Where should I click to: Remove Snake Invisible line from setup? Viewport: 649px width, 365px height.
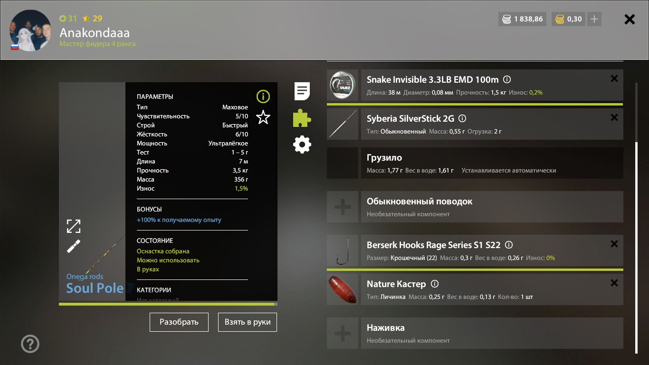(x=614, y=79)
